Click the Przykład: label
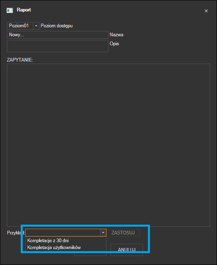The image size is (217, 265). 16,233
